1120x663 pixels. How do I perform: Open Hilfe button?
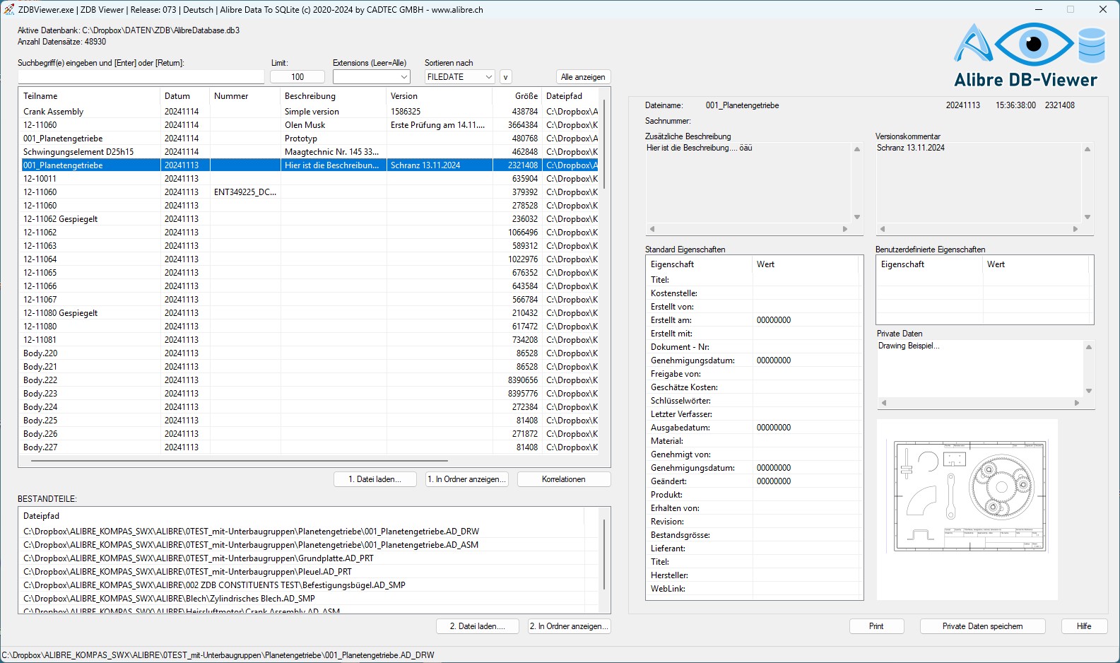tap(1084, 626)
